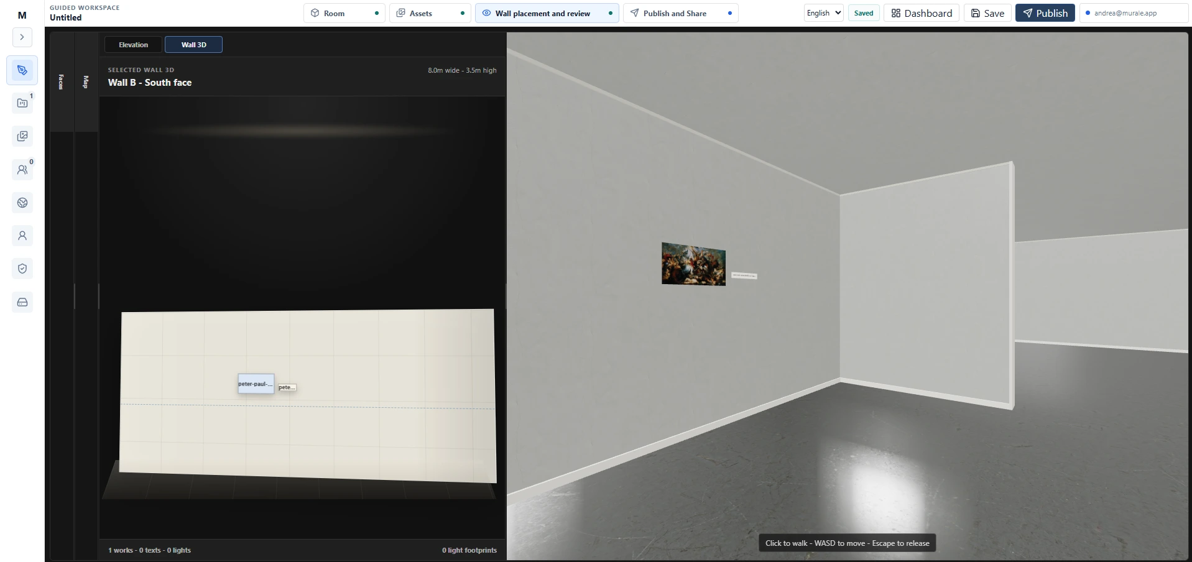The height and width of the screenshot is (562, 1192).
Task: Go to the Assets step
Action: point(430,13)
